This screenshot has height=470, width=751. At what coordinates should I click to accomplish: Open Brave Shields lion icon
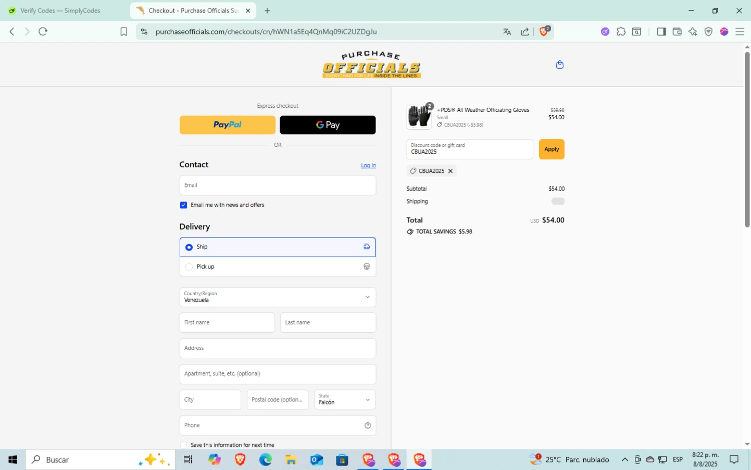coord(544,31)
